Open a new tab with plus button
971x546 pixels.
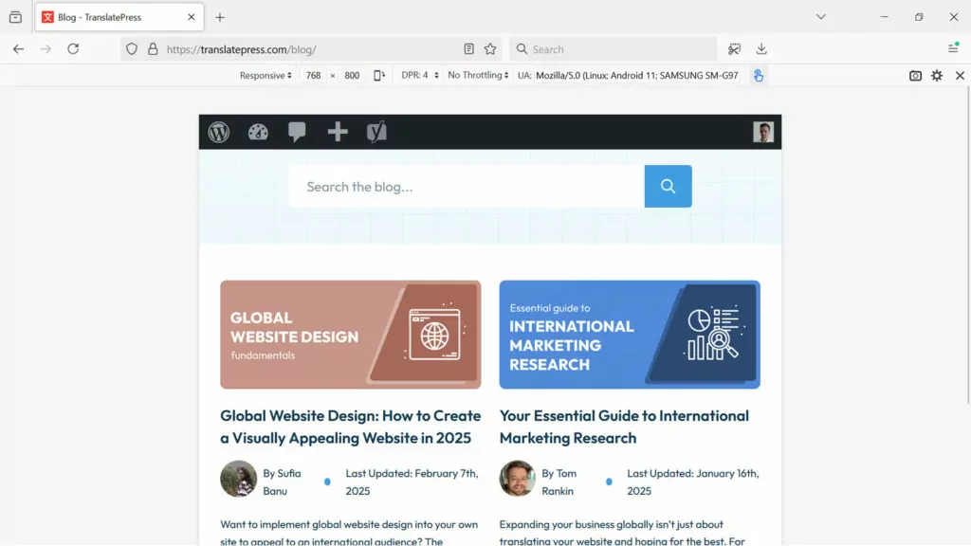click(220, 17)
